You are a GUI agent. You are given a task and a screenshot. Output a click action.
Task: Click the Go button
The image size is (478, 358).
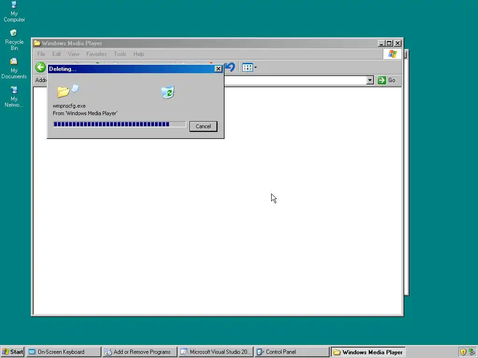[387, 80]
